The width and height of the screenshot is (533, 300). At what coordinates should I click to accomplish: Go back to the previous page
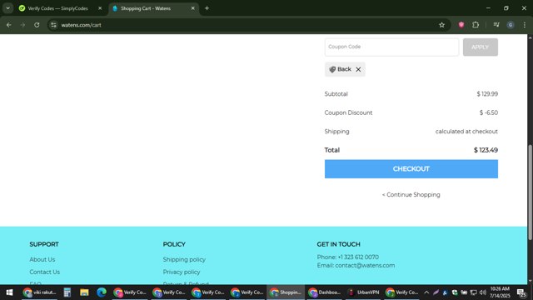(x=9, y=25)
